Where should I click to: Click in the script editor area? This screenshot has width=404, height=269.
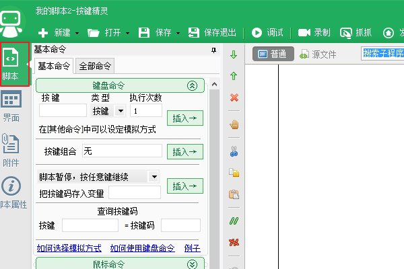click(341, 166)
